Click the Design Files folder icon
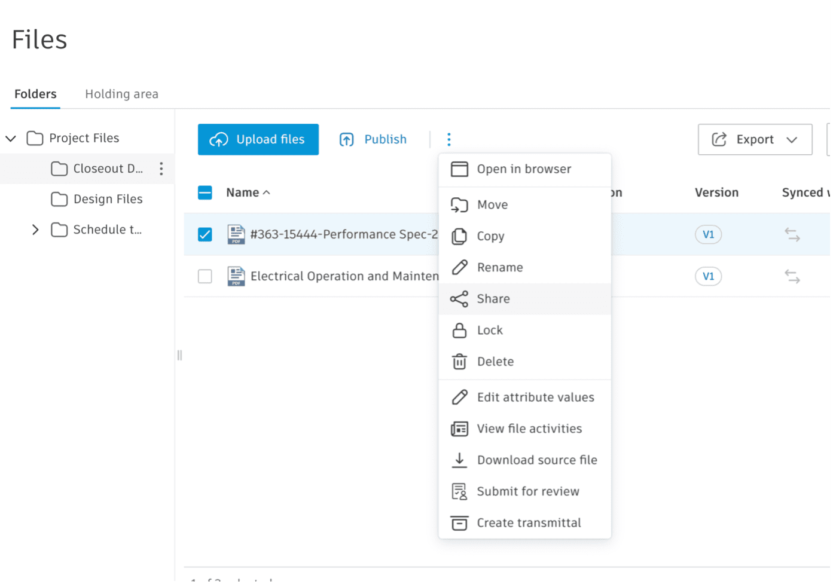The width and height of the screenshot is (833, 584). click(x=59, y=199)
